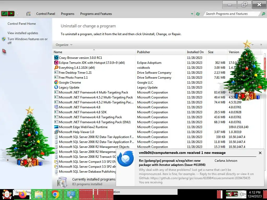Open Turn Windows features on or off

pyautogui.click(x=27, y=41)
